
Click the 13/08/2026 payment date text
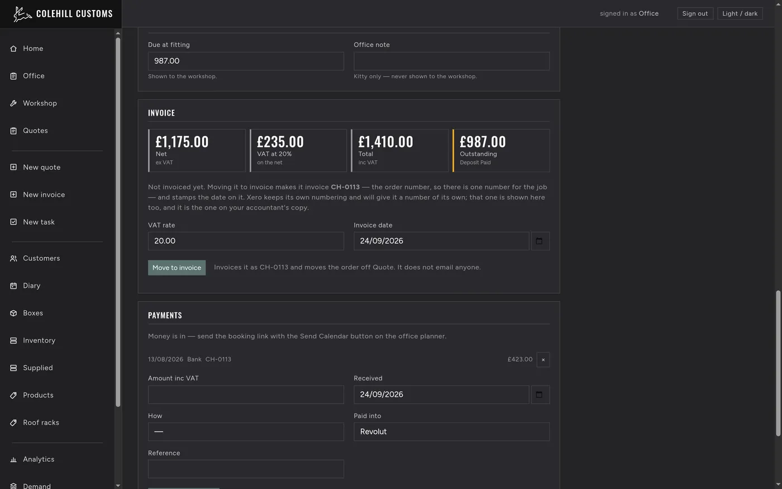point(165,359)
